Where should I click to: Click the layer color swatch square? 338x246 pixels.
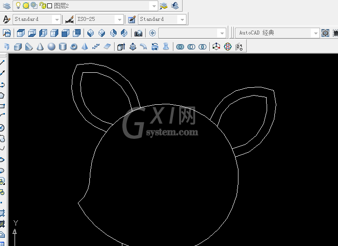50,6
